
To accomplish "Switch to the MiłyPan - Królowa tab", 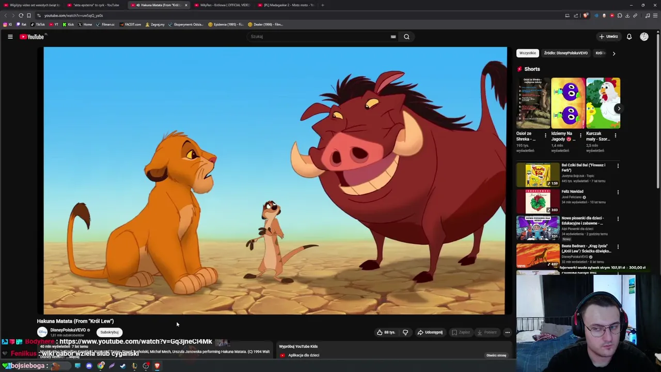I will tap(224, 5).
